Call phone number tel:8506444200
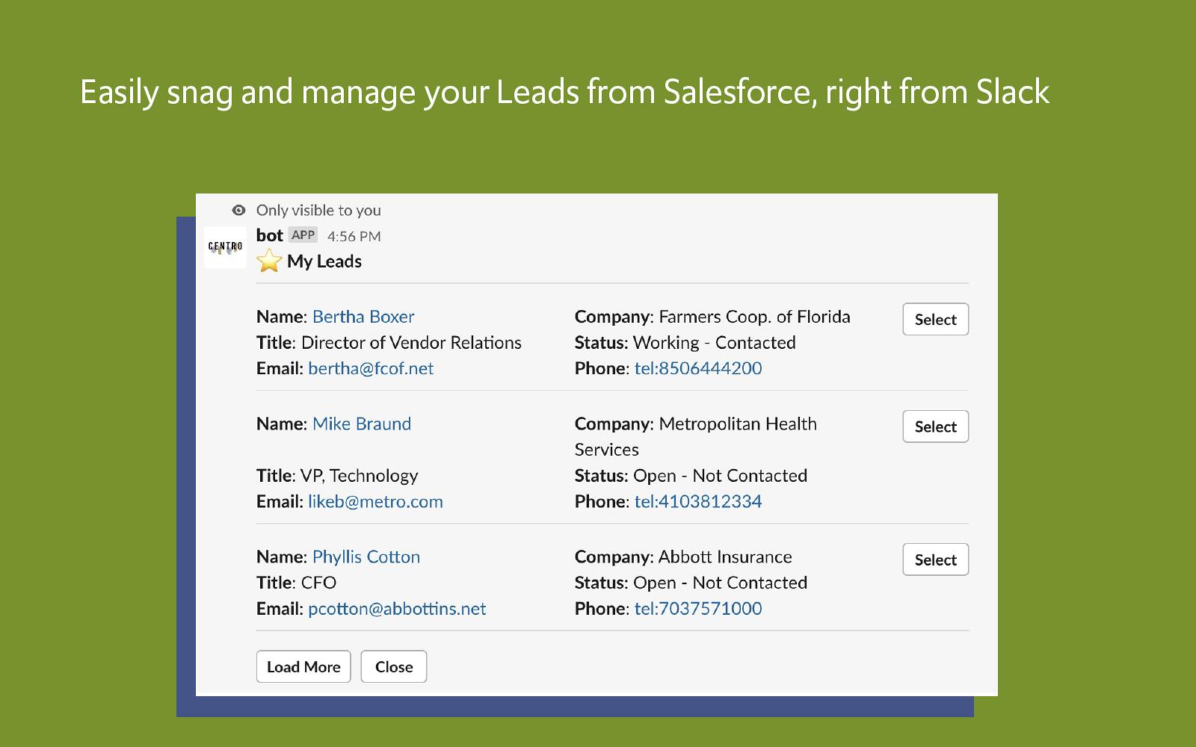 click(698, 368)
